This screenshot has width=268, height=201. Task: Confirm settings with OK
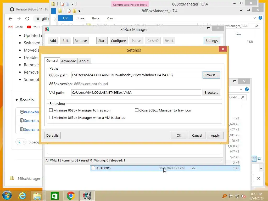pos(179,135)
